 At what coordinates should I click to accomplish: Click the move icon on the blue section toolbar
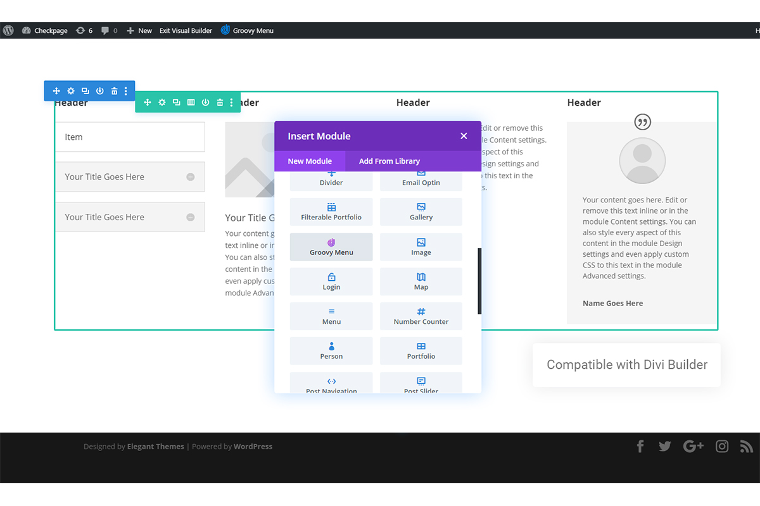point(56,91)
